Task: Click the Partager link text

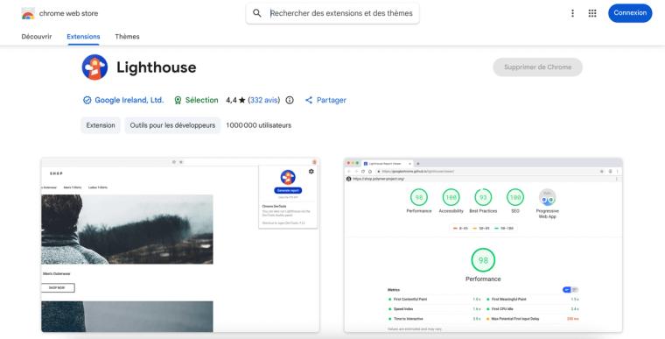Action: tap(332, 100)
